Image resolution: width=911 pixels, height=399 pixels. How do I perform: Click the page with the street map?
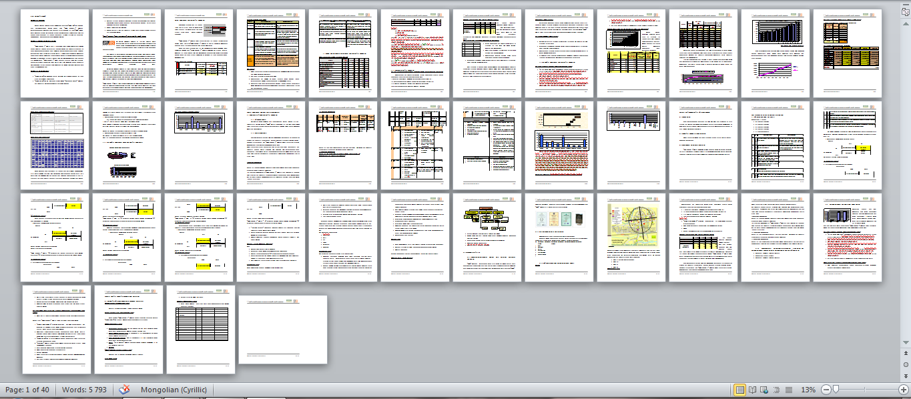(631, 237)
